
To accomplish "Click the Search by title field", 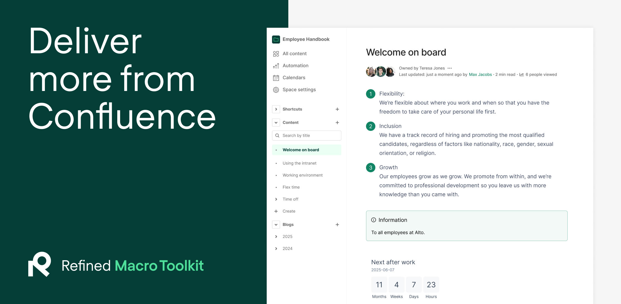I will tap(306, 135).
